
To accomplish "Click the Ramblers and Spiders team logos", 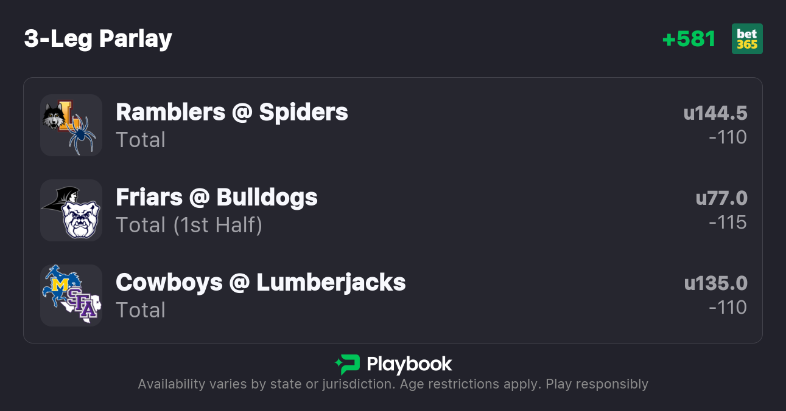I will pos(71,125).
